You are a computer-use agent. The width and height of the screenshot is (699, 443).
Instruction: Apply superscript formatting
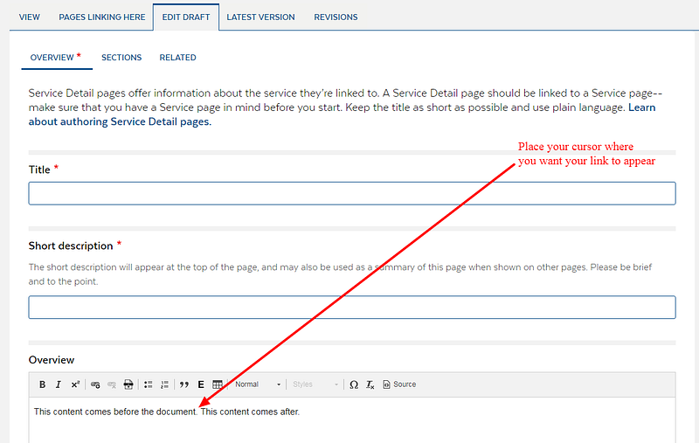tap(75, 384)
